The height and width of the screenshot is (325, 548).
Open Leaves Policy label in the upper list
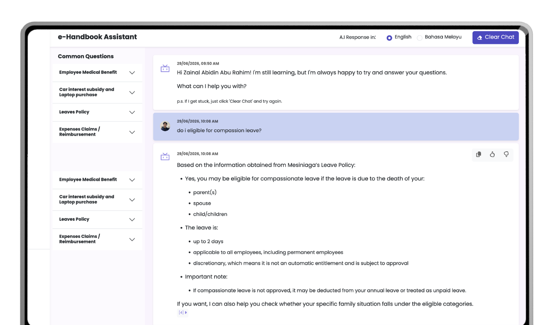(x=74, y=112)
